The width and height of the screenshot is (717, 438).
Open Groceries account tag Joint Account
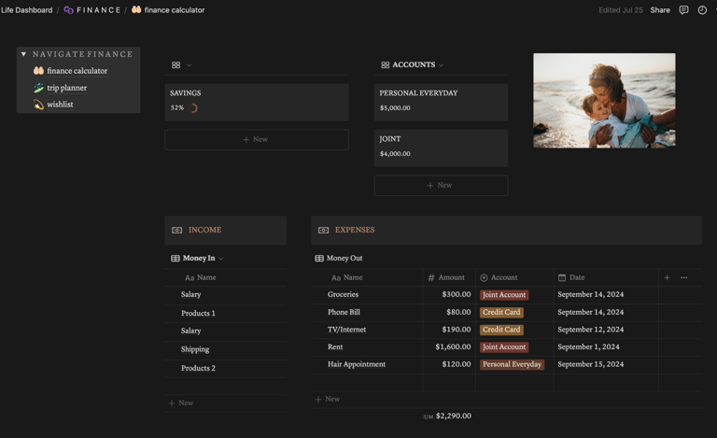click(x=504, y=295)
